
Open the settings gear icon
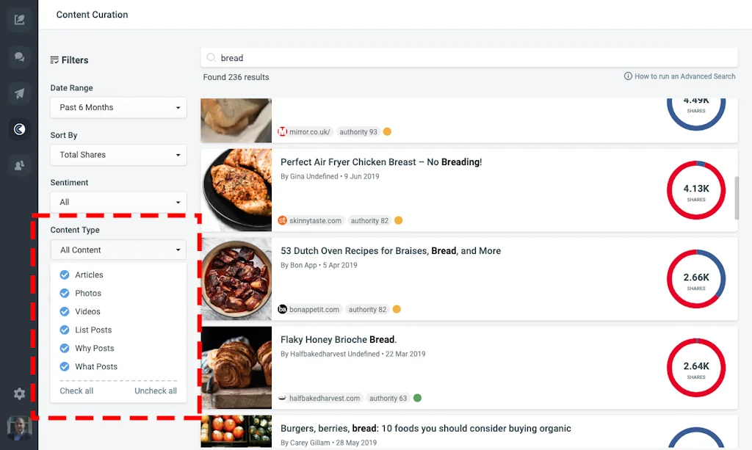tap(19, 394)
